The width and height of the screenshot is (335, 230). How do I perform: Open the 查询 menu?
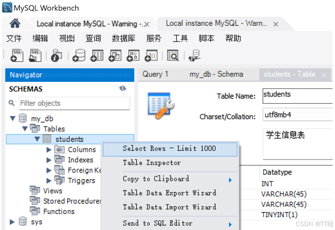tap(93, 38)
